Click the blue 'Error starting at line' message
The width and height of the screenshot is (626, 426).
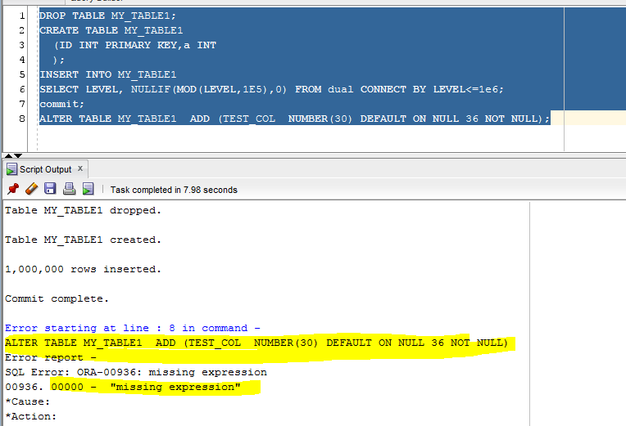(x=133, y=328)
